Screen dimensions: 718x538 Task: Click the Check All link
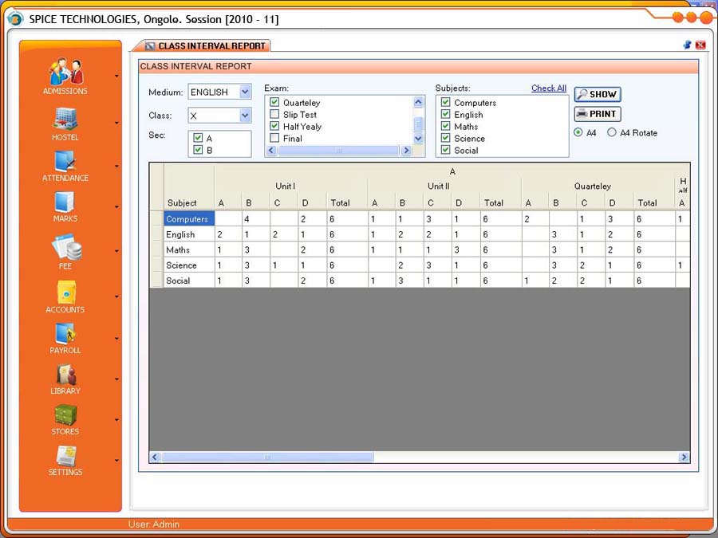coord(549,88)
